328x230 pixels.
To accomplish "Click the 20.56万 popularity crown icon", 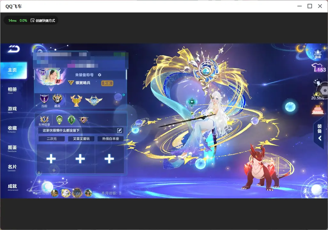I will point(317,96).
